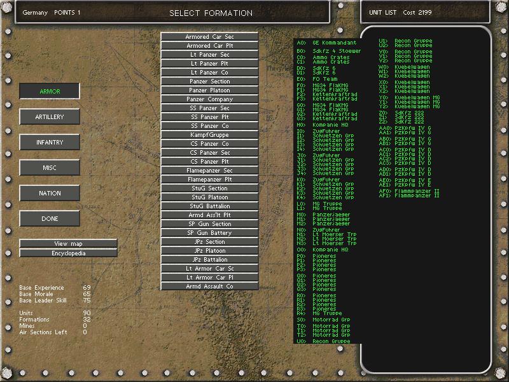
Task: Choose SS Panzer Co formation
Action: [x=209, y=125]
